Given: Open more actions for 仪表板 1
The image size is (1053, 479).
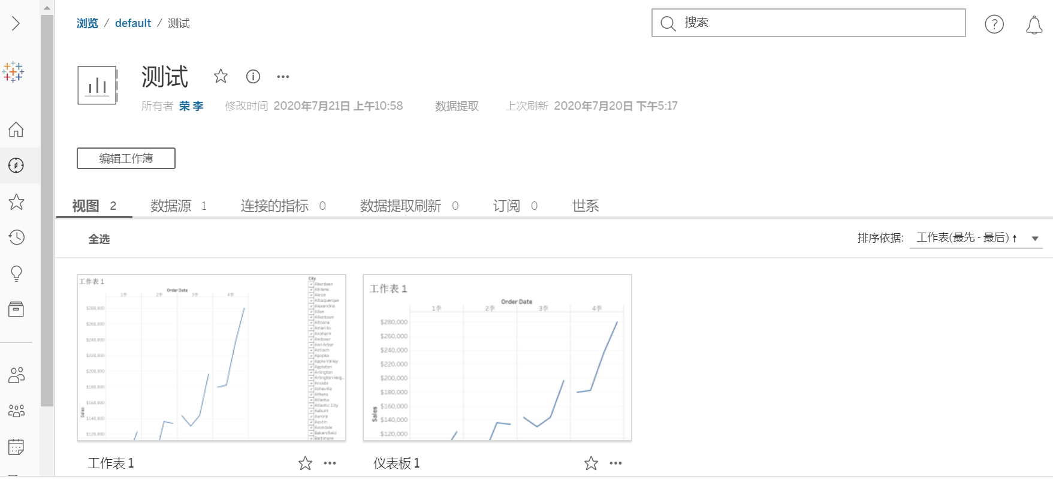Looking at the screenshot, I should tap(615, 463).
